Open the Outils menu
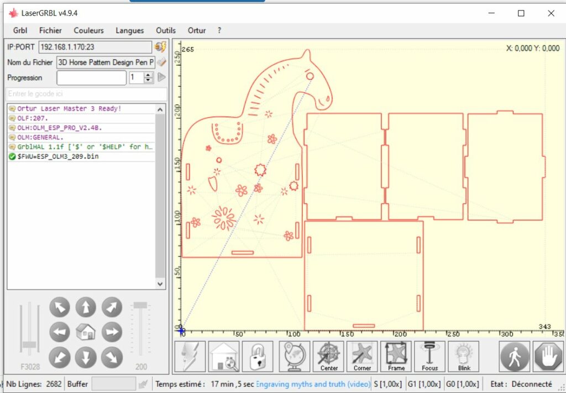566x393 pixels. [166, 30]
